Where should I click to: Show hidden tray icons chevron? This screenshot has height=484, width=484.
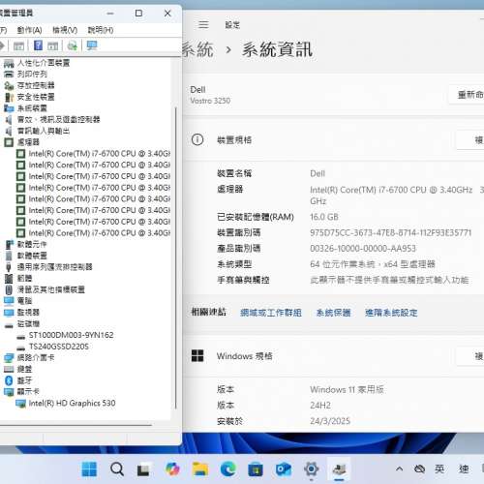399,469
